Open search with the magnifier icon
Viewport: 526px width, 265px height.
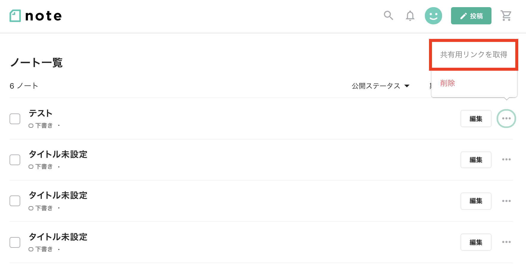tap(389, 15)
